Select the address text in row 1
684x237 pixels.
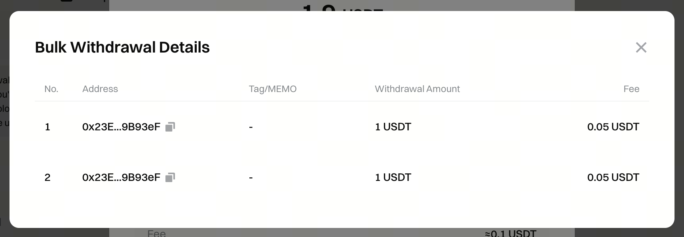[x=121, y=127]
